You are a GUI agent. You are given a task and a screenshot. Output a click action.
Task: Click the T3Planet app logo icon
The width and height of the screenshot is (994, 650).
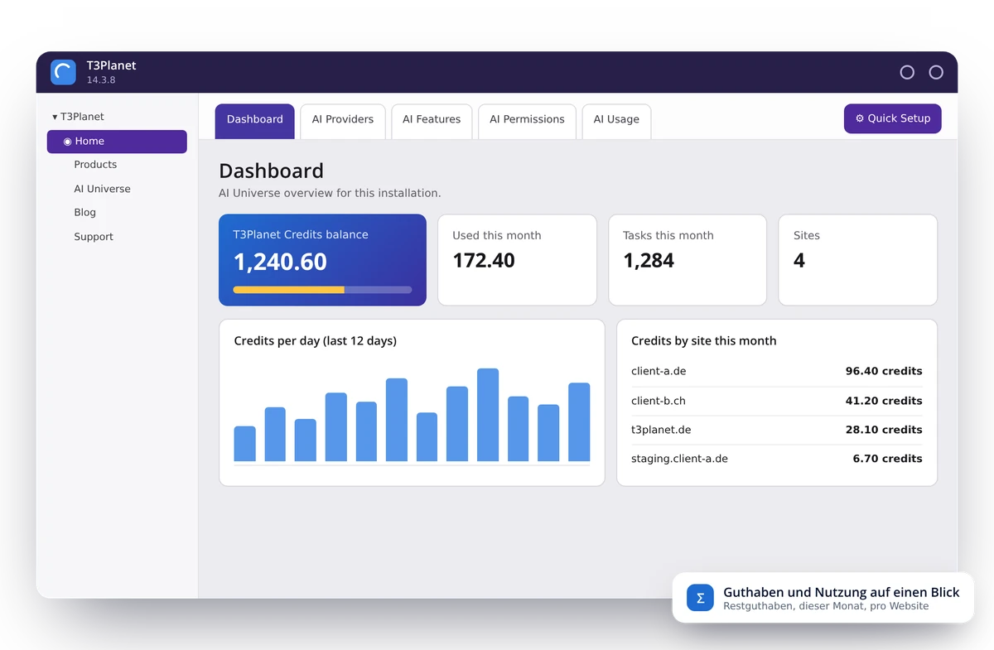[x=63, y=72]
